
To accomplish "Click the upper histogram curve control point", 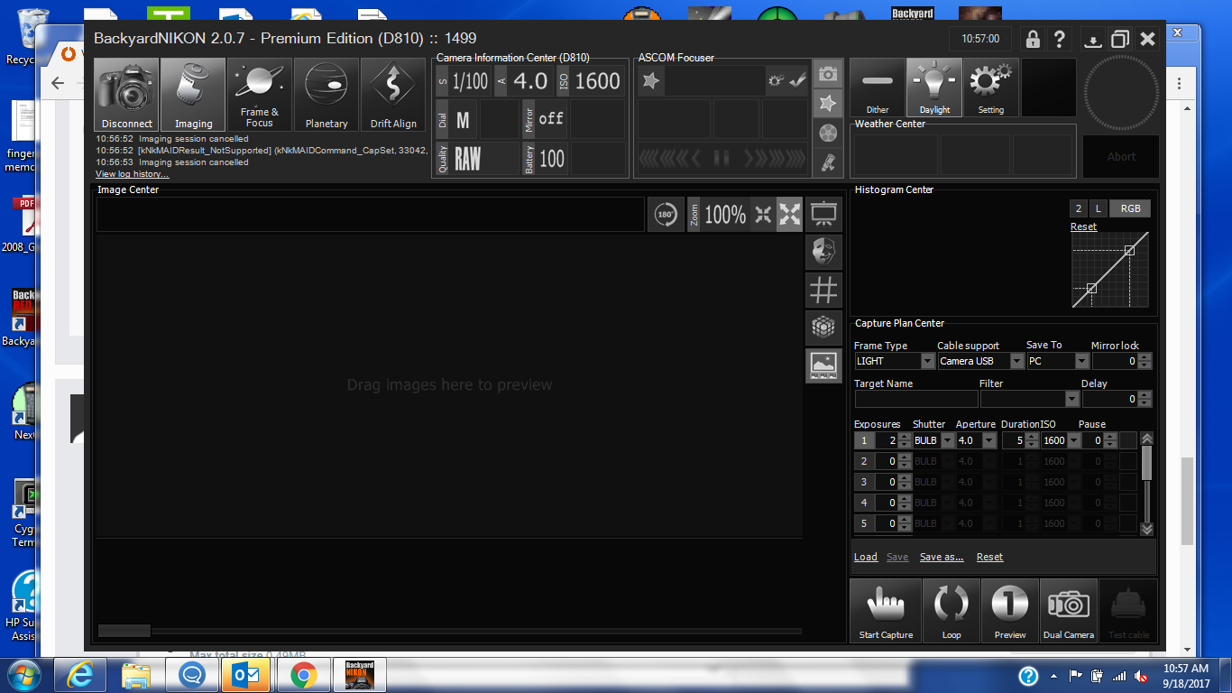I will (x=1129, y=250).
